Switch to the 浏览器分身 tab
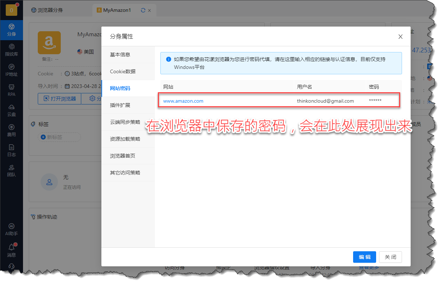443x285 pixels. [x=47, y=10]
